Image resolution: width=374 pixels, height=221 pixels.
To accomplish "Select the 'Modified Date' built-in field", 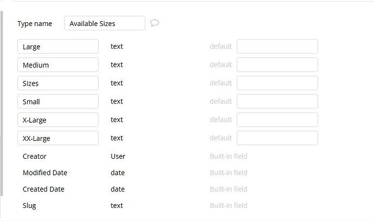I will click(45, 173).
